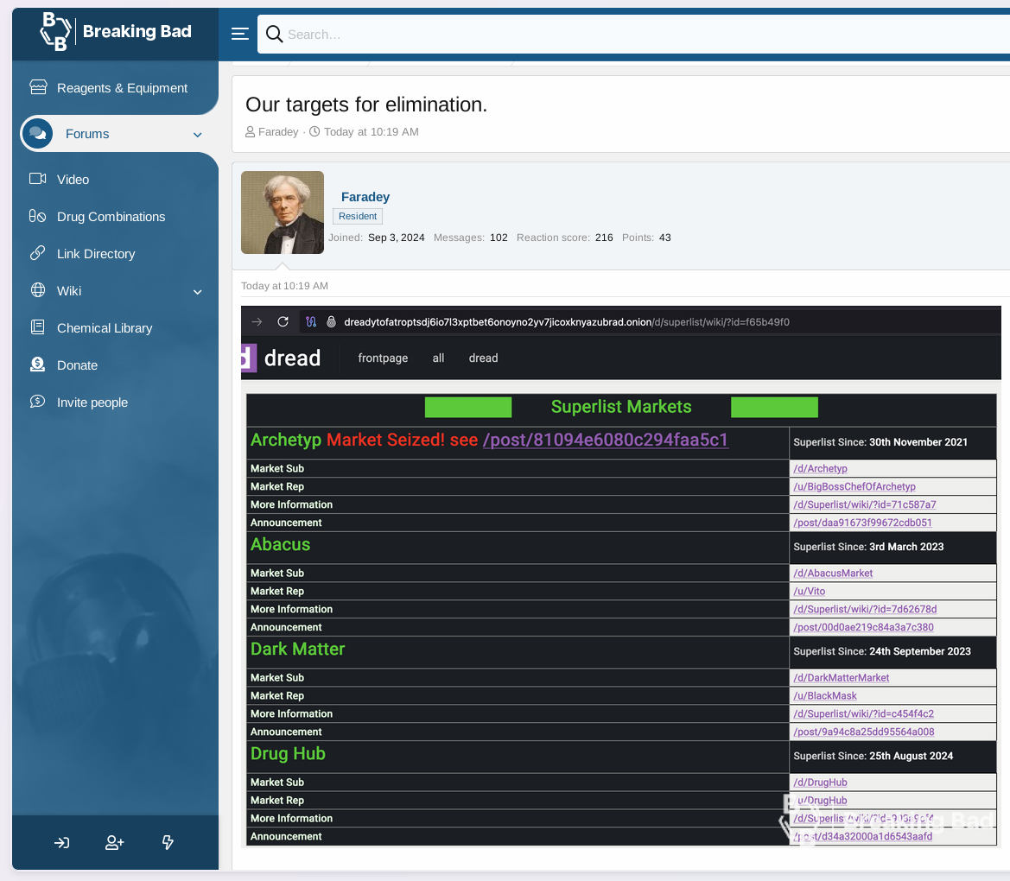This screenshot has height=881, width=1010.
Task: Open the Video section camera icon
Action: 37,179
